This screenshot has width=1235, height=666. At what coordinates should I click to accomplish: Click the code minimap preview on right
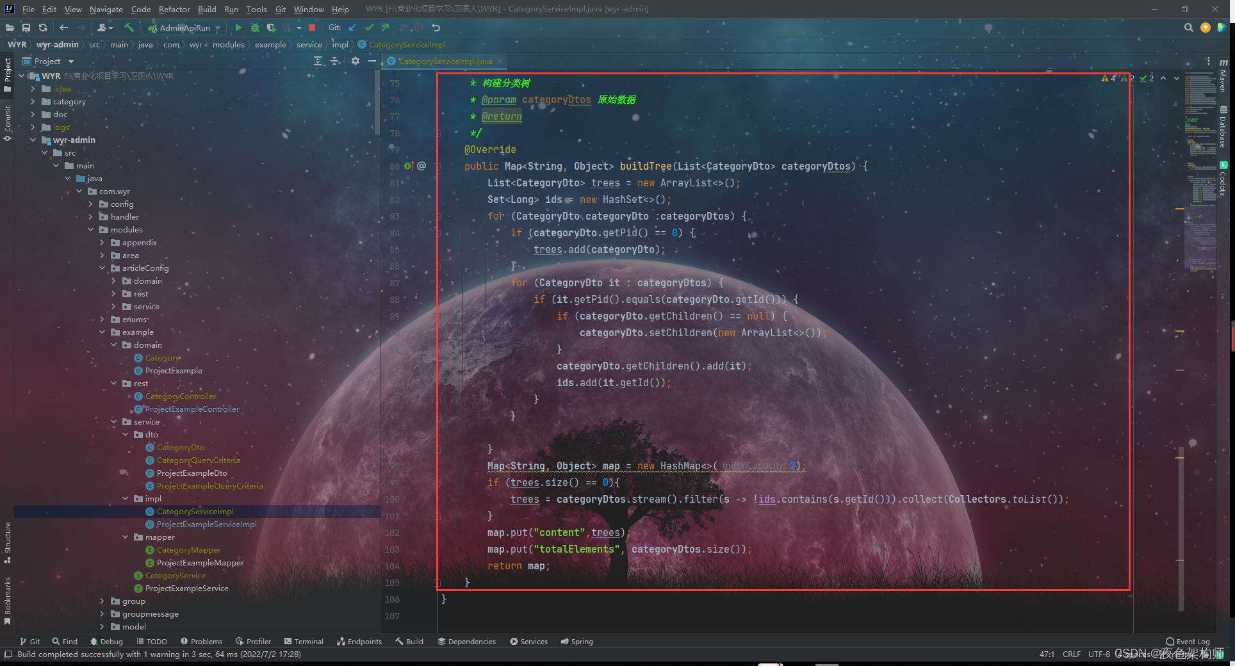click(1200, 173)
